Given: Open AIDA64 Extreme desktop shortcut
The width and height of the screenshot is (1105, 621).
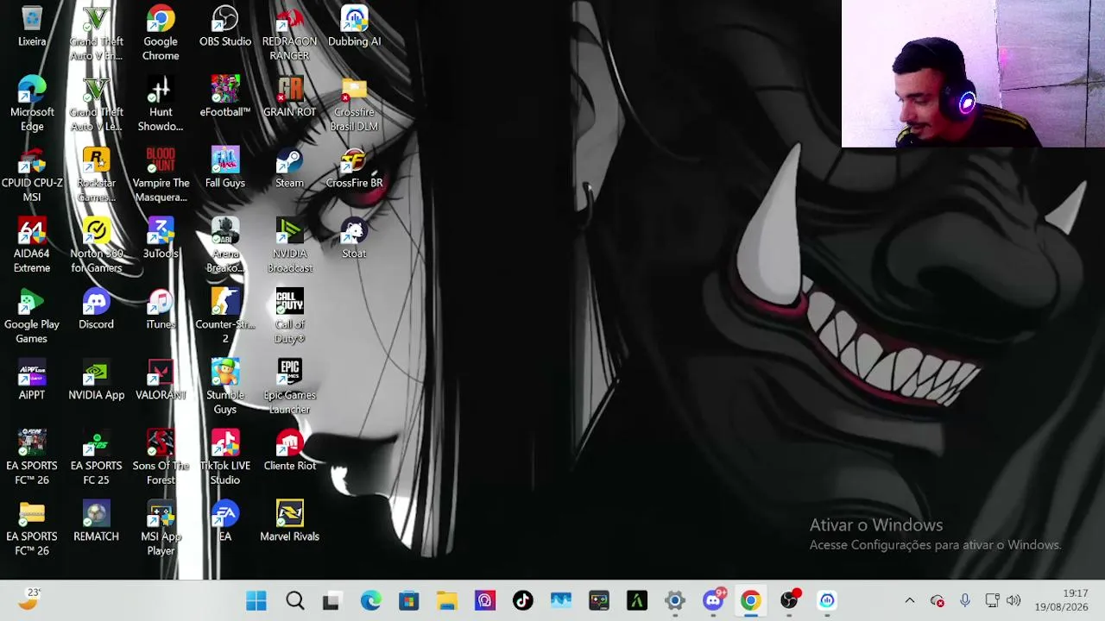Looking at the screenshot, I should click(32, 246).
